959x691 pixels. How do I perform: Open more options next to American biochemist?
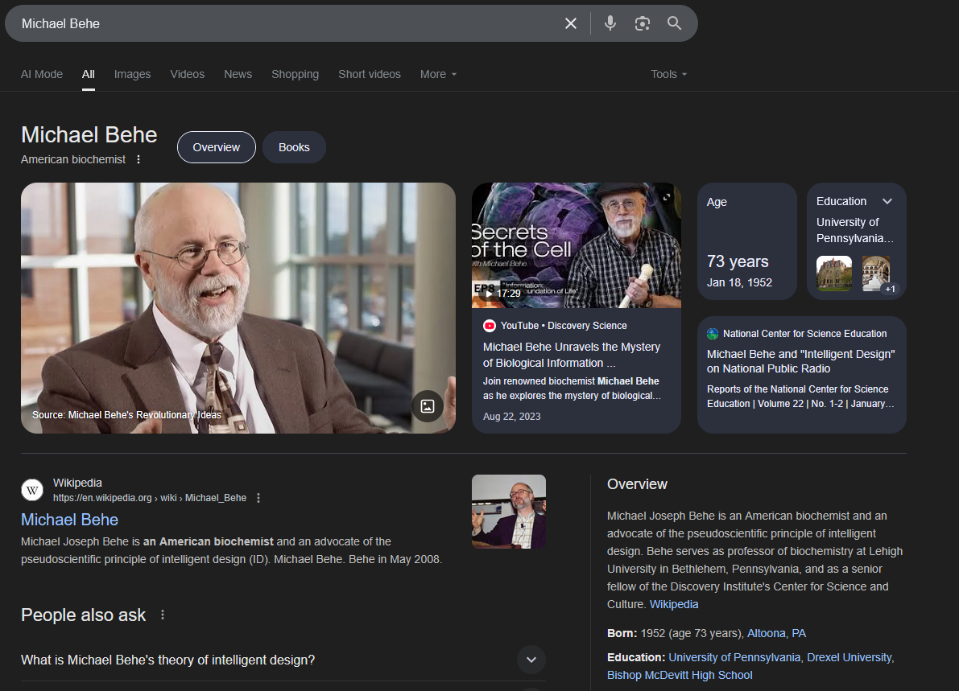[138, 159]
